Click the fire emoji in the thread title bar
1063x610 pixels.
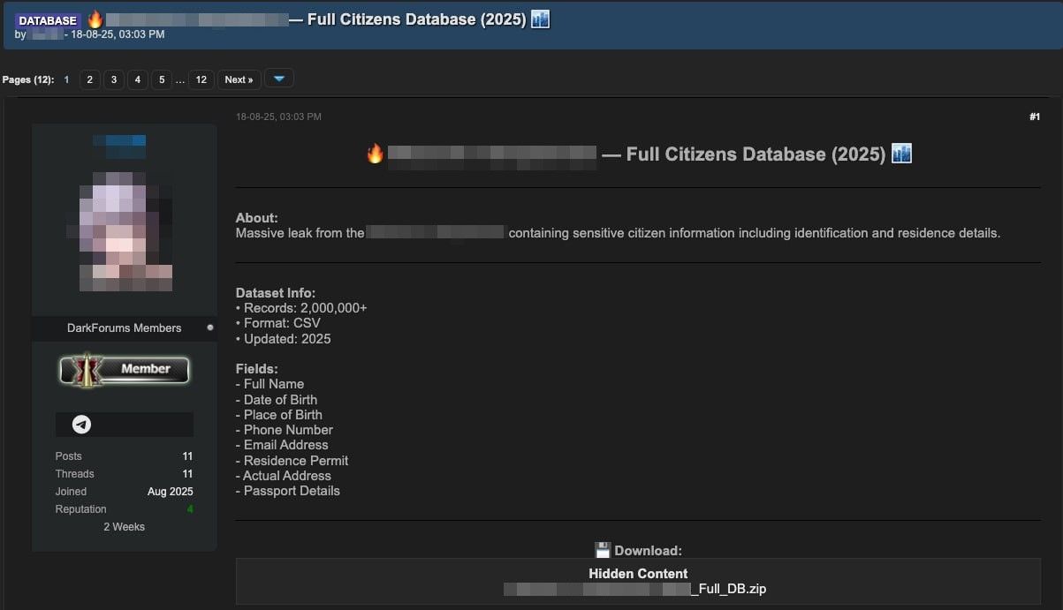coord(95,19)
